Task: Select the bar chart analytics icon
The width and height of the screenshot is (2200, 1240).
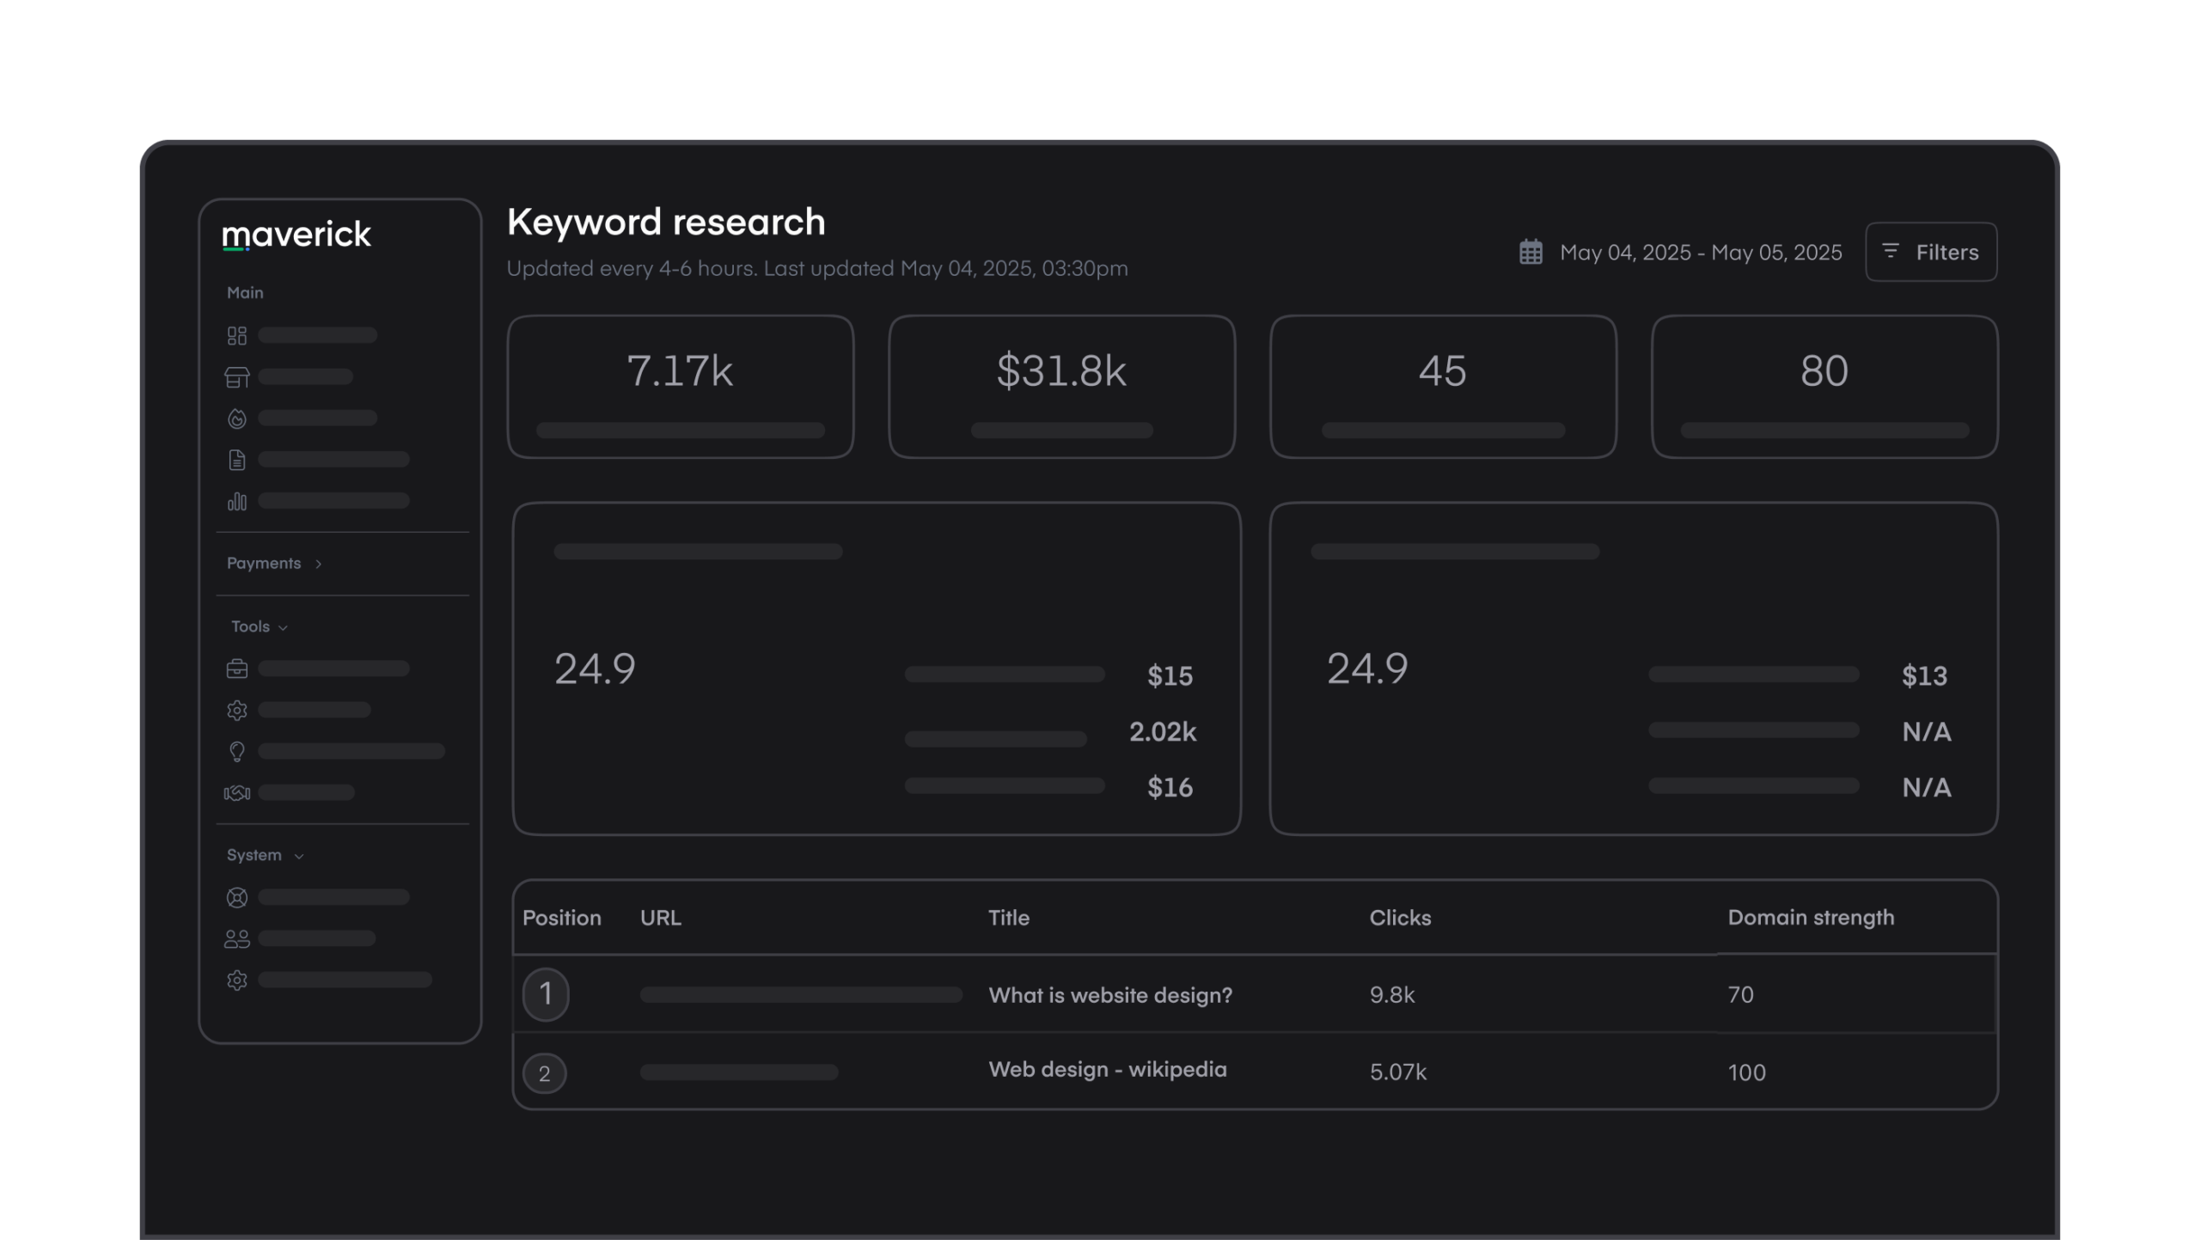Action: (x=238, y=501)
